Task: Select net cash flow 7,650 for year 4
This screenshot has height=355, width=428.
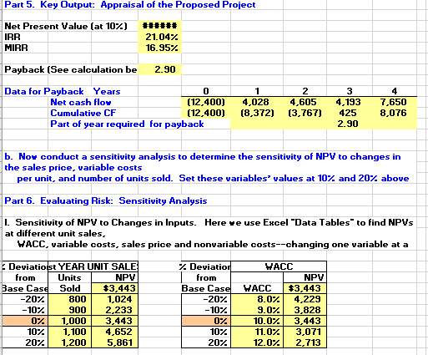Action: tap(395, 102)
